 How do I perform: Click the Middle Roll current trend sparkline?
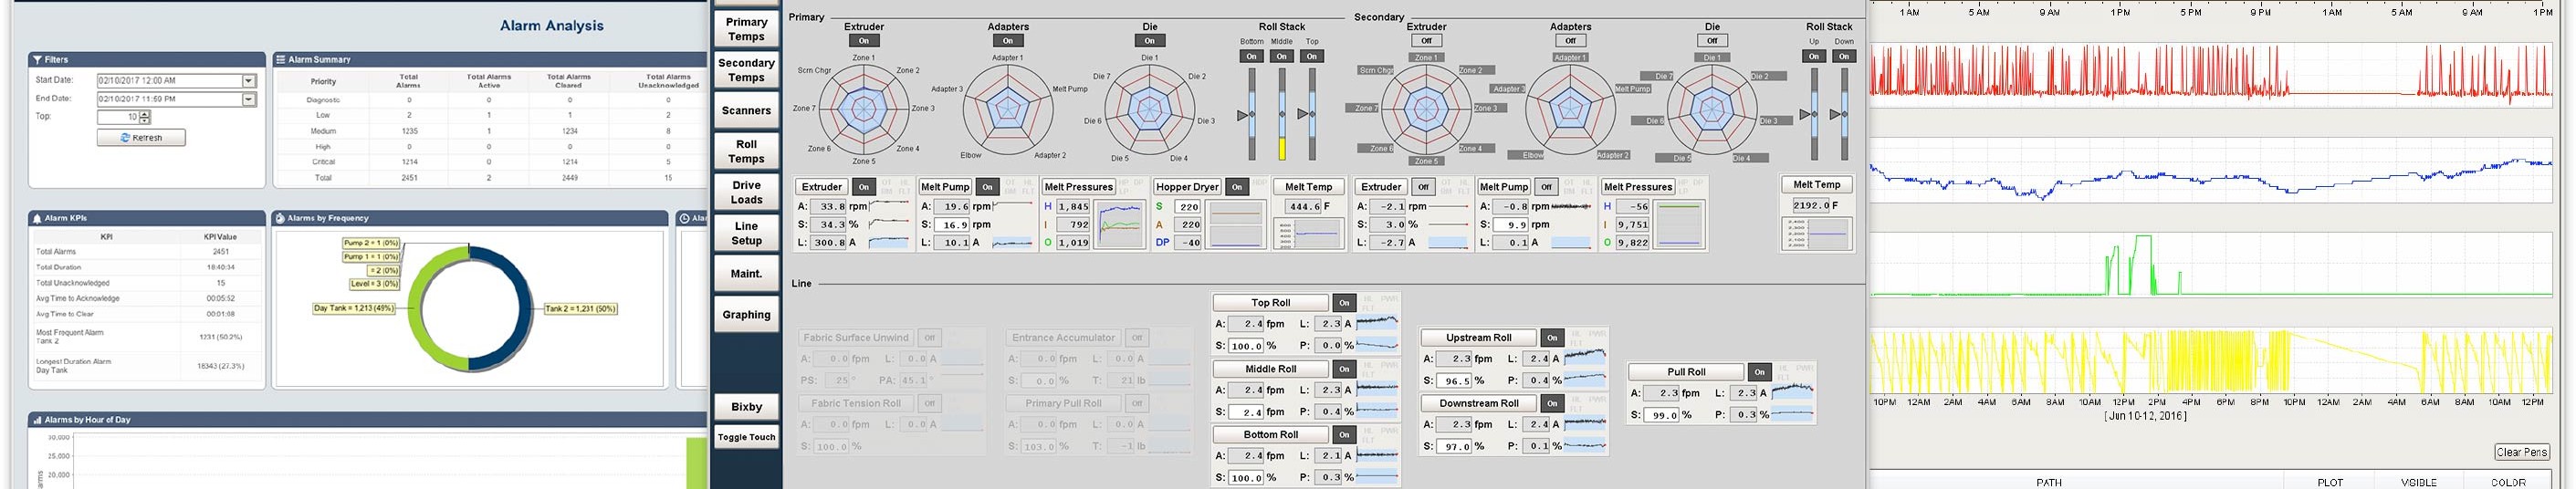point(1378,389)
